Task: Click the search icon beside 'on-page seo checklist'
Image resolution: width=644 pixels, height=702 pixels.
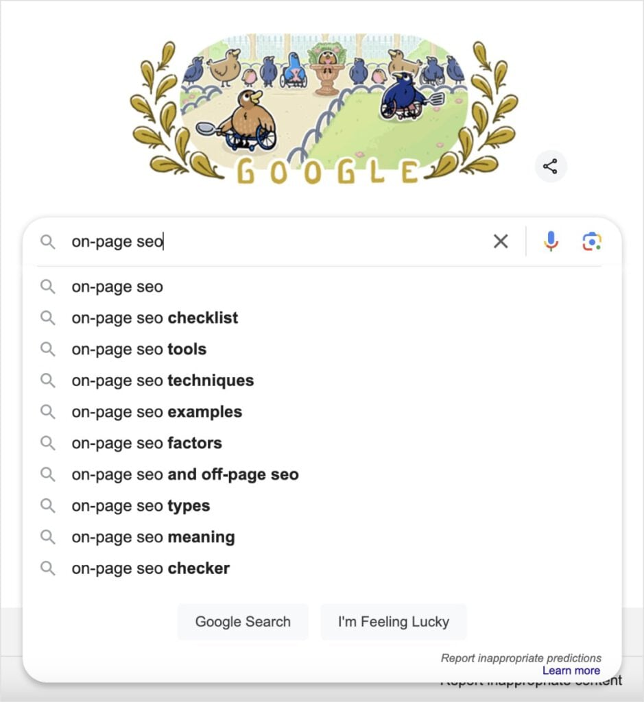Action: pyautogui.click(x=48, y=317)
